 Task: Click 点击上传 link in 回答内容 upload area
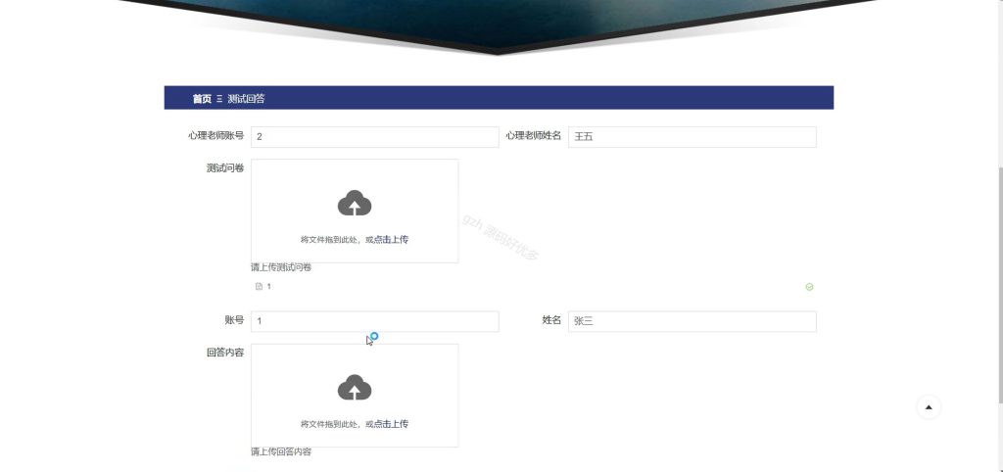(x=391, y=424)
